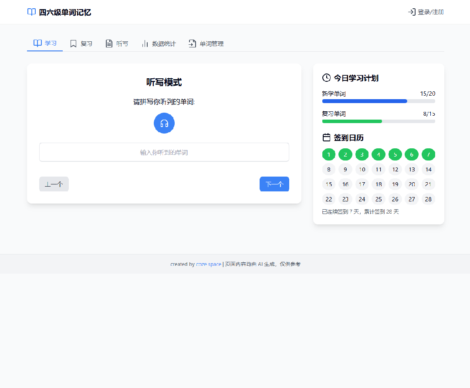Select day 28 on the check-in calendar
470x388 pixels.
click(x=428, y=199)
